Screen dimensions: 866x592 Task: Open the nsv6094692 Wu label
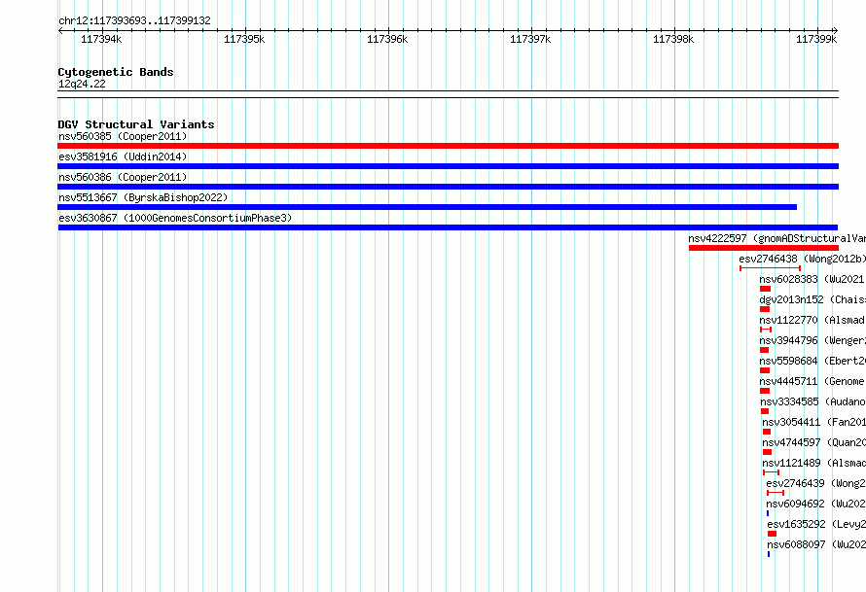point(815,504)
